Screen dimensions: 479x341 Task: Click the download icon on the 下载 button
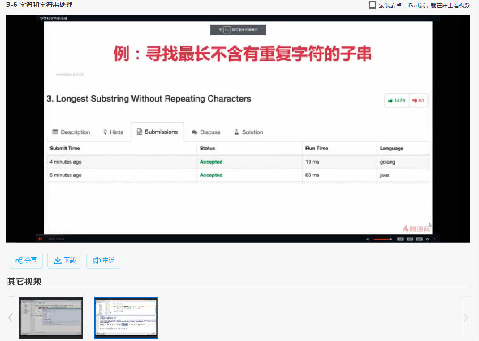coord(57,260)
